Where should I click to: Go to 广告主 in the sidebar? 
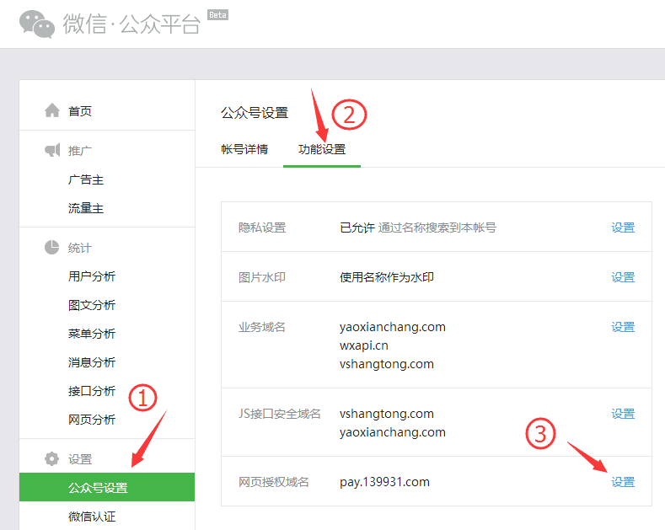[86, 179]
